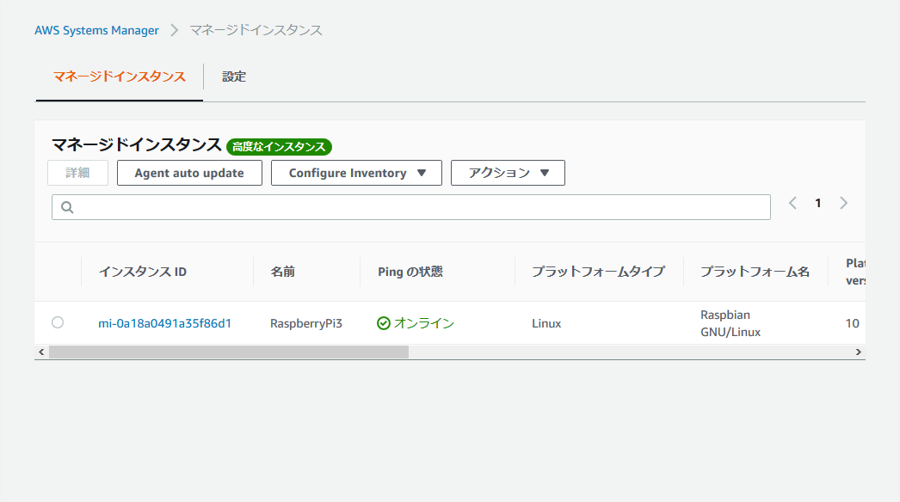Open the 設定 tab
The height and width of the screenshot is (502, 900).
[x=234, y=77]
